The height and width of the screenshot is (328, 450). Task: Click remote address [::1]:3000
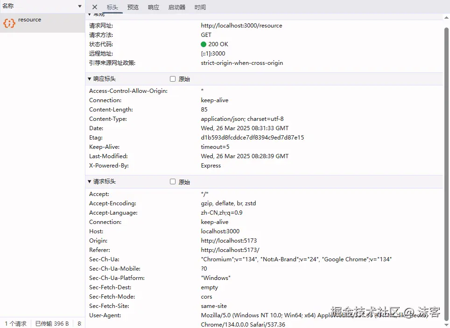(213, 54)
